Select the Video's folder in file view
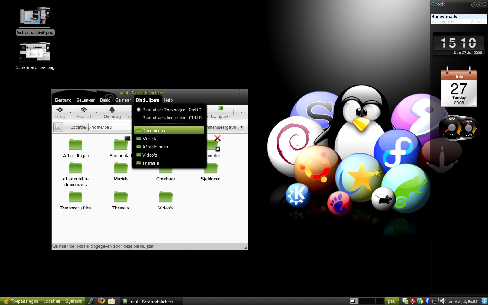Image resolution: width=488 pixels, height=305 pixels. click(166, 197)
